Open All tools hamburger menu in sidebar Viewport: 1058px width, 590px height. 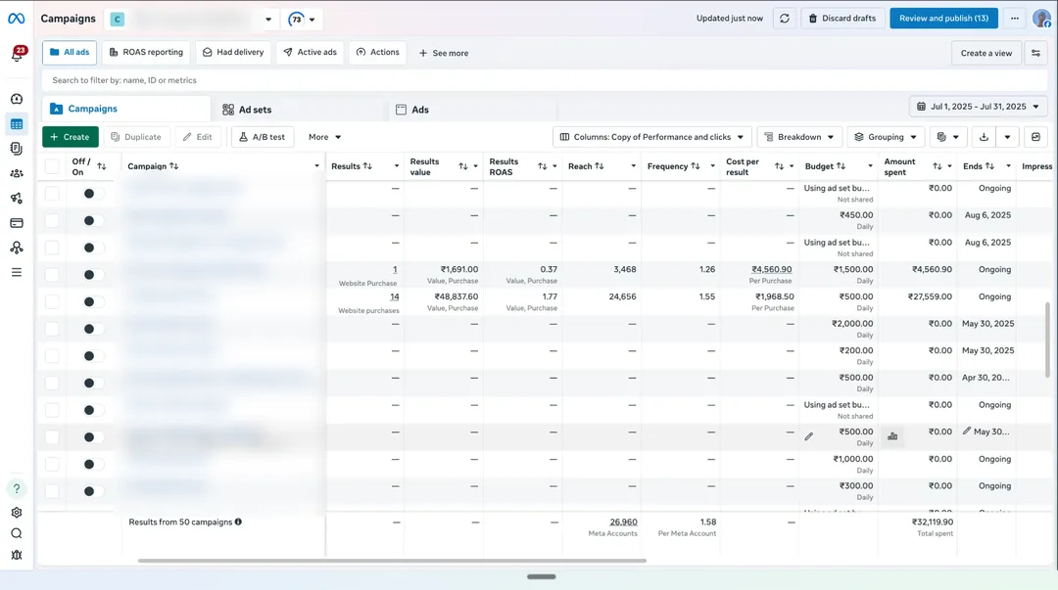[17, 272]
